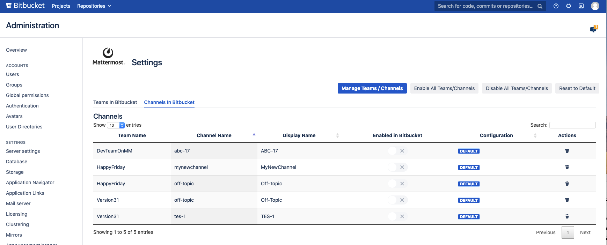The width and height of the screenshot is (607, 245).
Task: Enable the TES-1 channel switch
Action: [x=397, y=216]
